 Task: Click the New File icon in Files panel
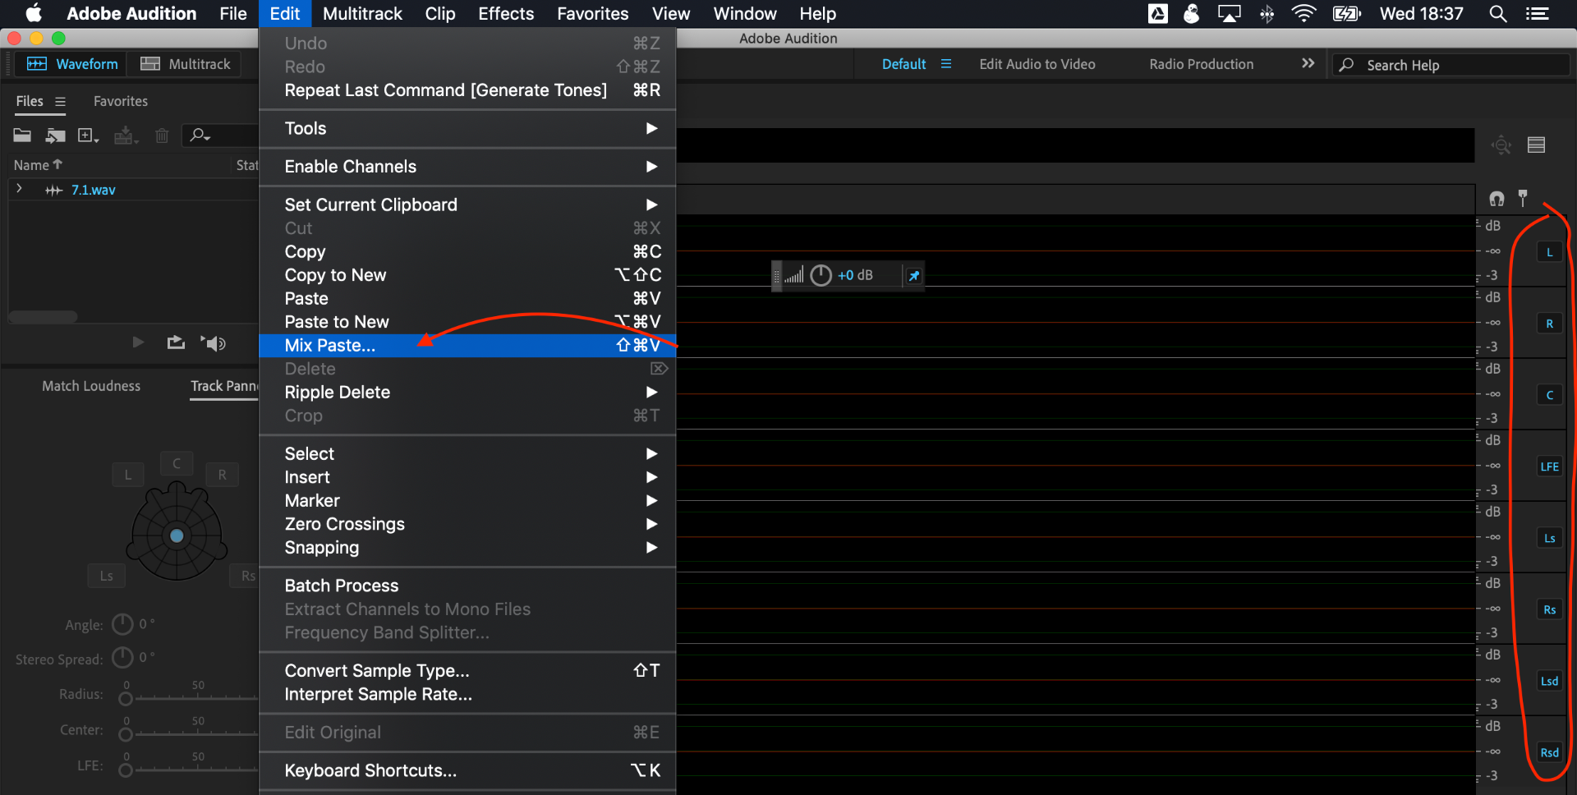pos(88,135)
